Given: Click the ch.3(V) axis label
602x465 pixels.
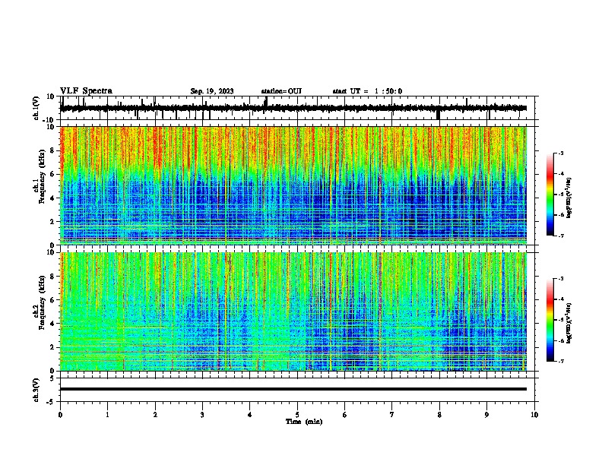Looking at the screenshot, I should click(36, 390).
